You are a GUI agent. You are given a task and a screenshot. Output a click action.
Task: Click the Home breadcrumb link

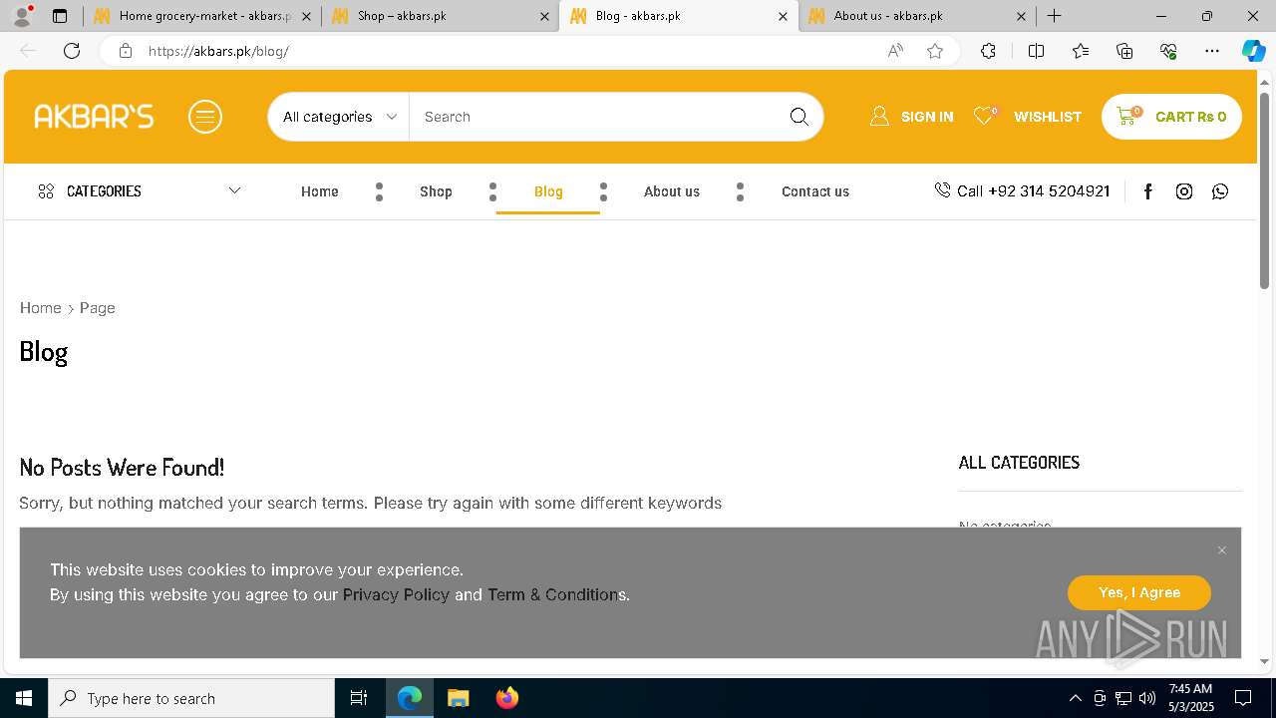[x=41, y=308]
